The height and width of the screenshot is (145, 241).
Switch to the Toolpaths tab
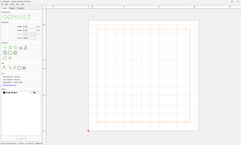pos(21,8)
